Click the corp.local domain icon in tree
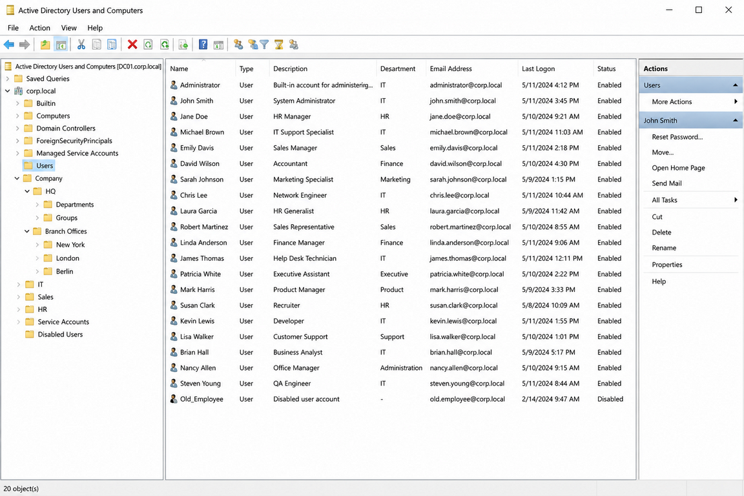The image size is (744, 496). coord(19,90)
